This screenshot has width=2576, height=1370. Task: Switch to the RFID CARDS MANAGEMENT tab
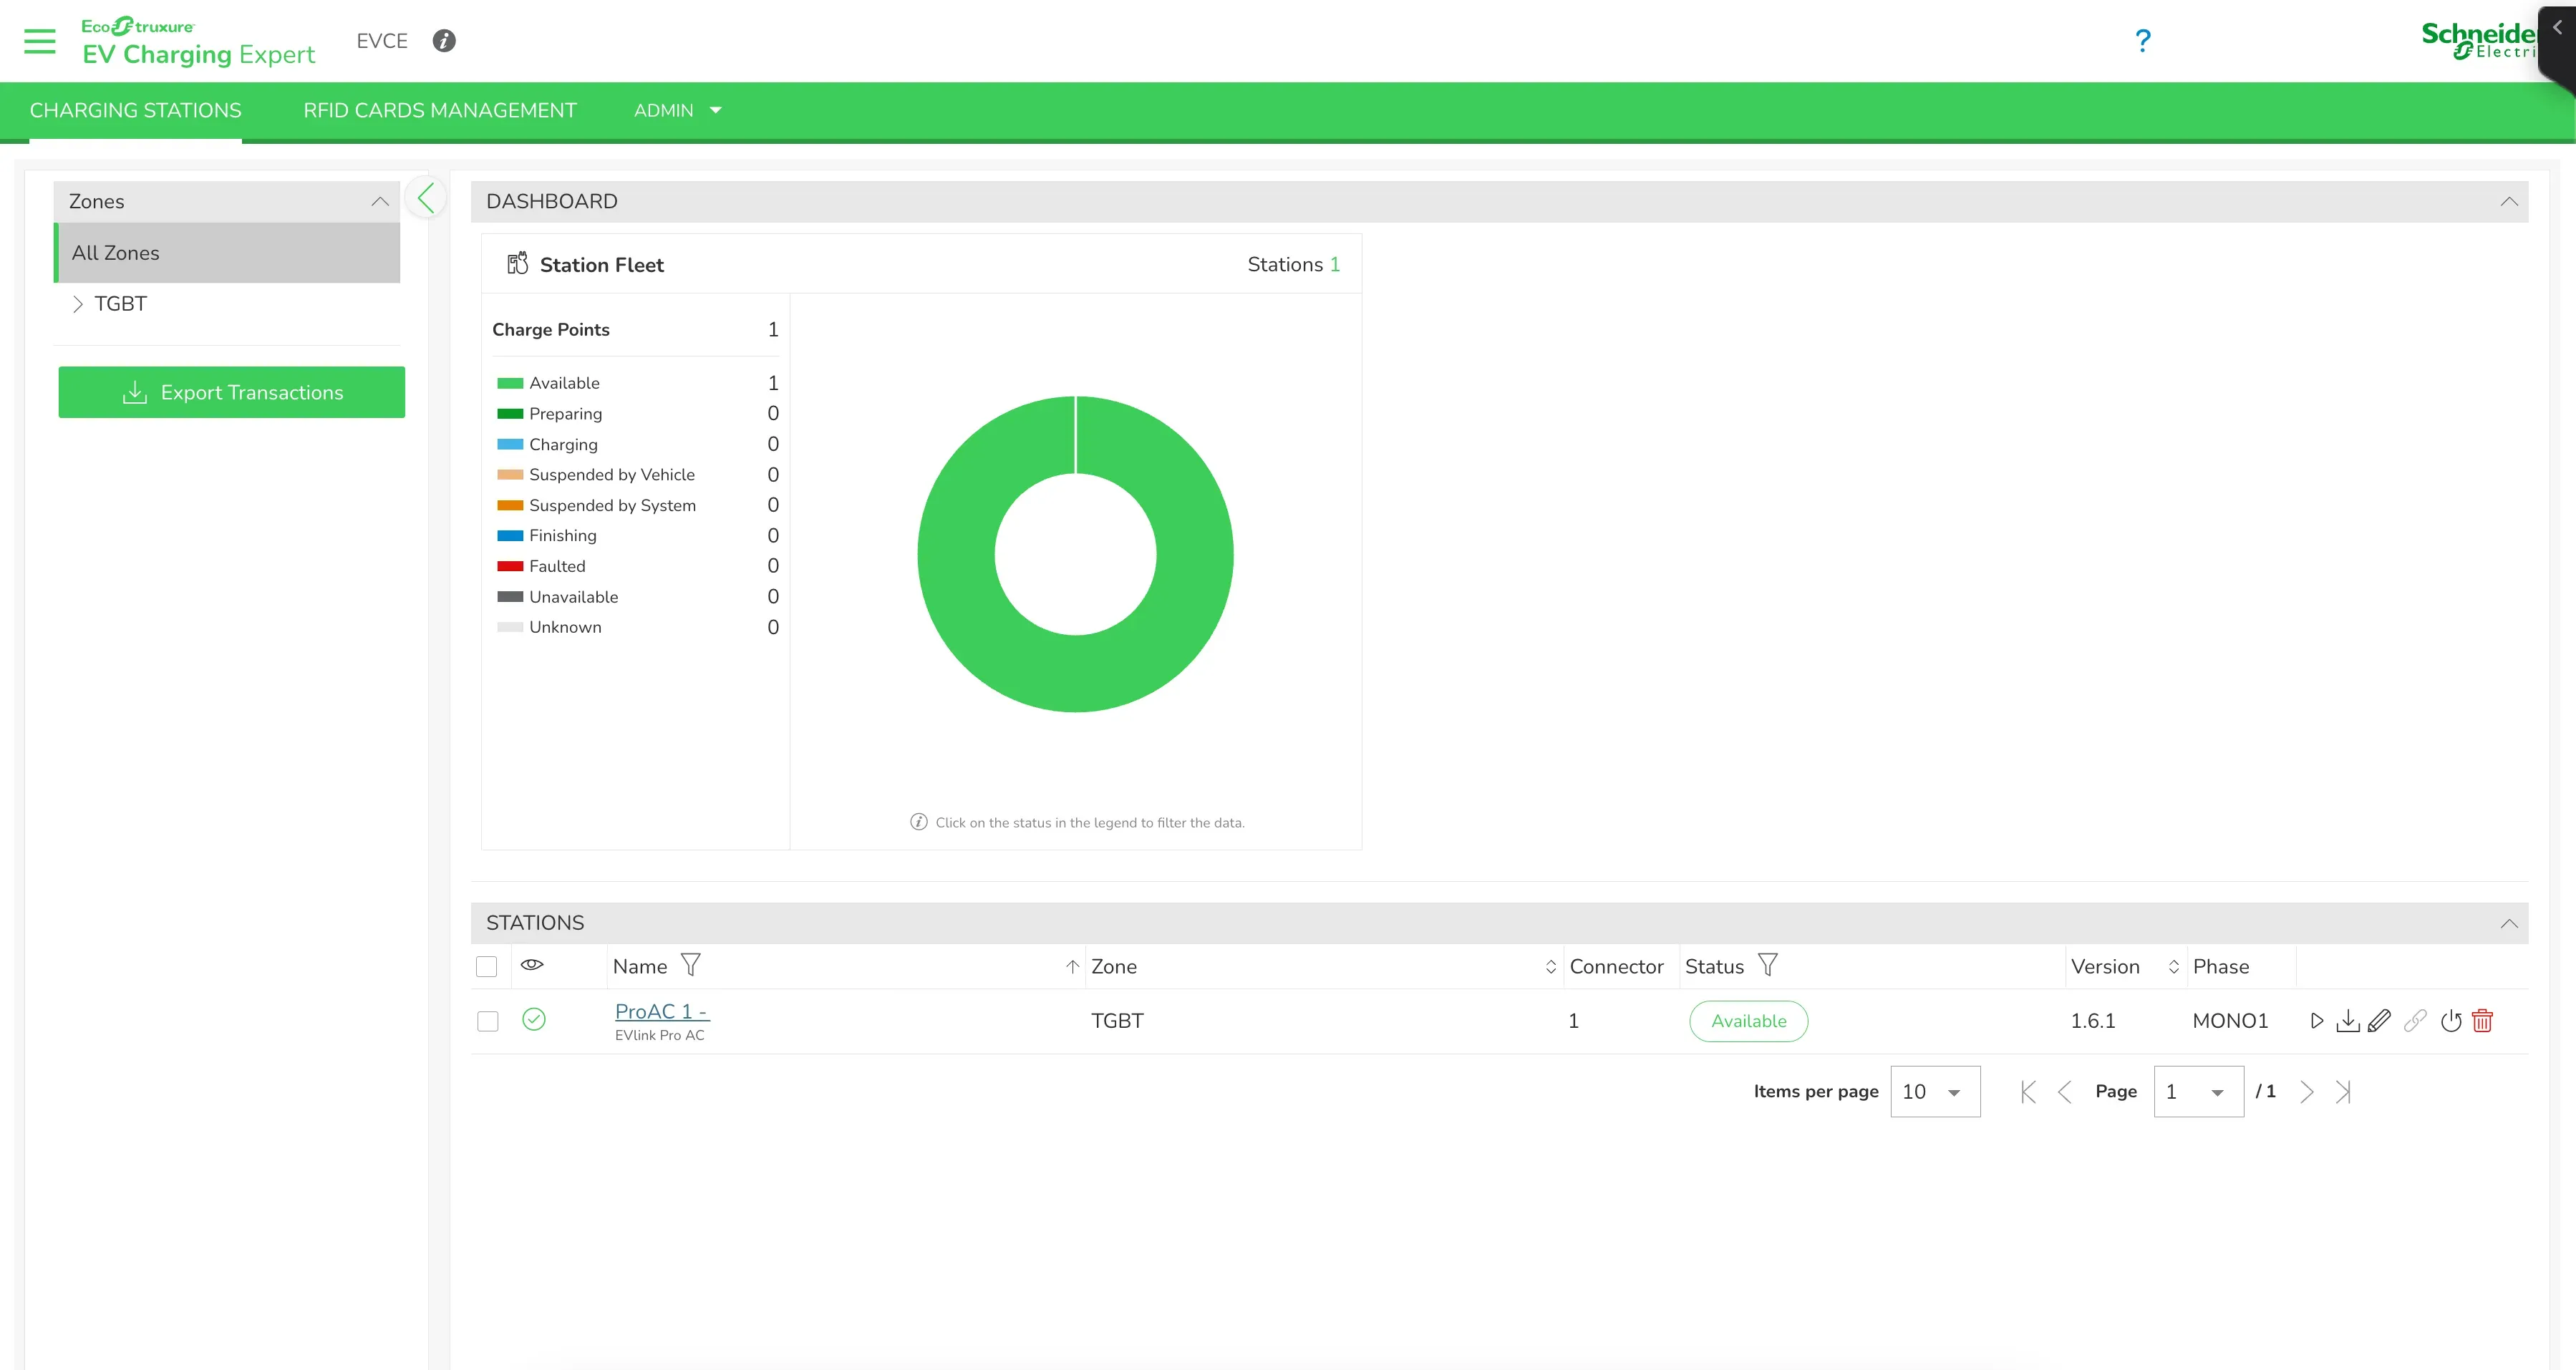[440, 110]
